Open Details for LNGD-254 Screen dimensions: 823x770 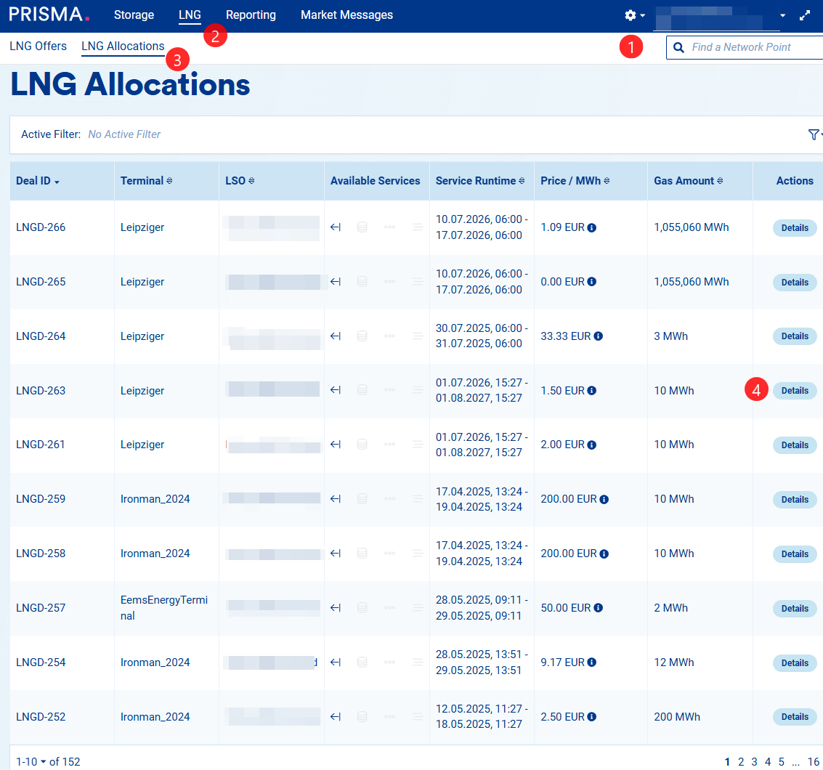tap(795, 663)
